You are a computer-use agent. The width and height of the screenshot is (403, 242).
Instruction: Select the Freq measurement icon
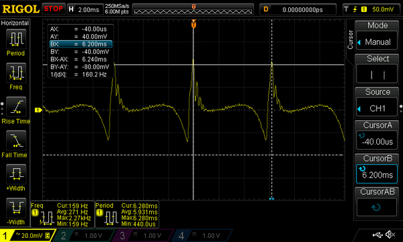click(x=16, y=73)
